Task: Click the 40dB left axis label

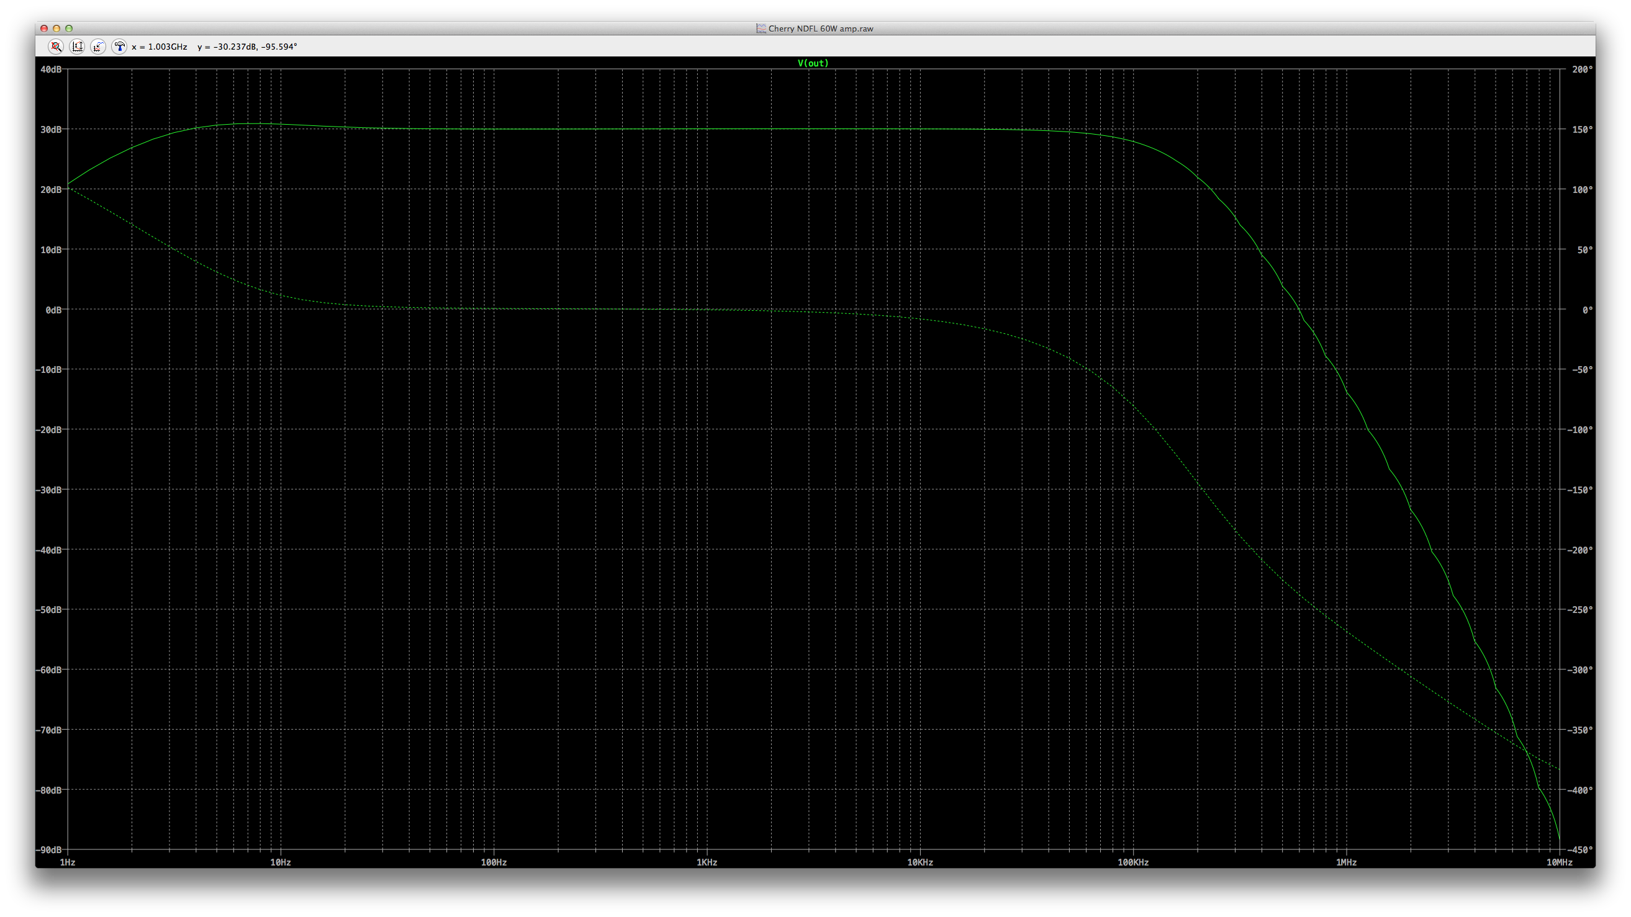Action: pyautogui.click(x=51, y=69)
